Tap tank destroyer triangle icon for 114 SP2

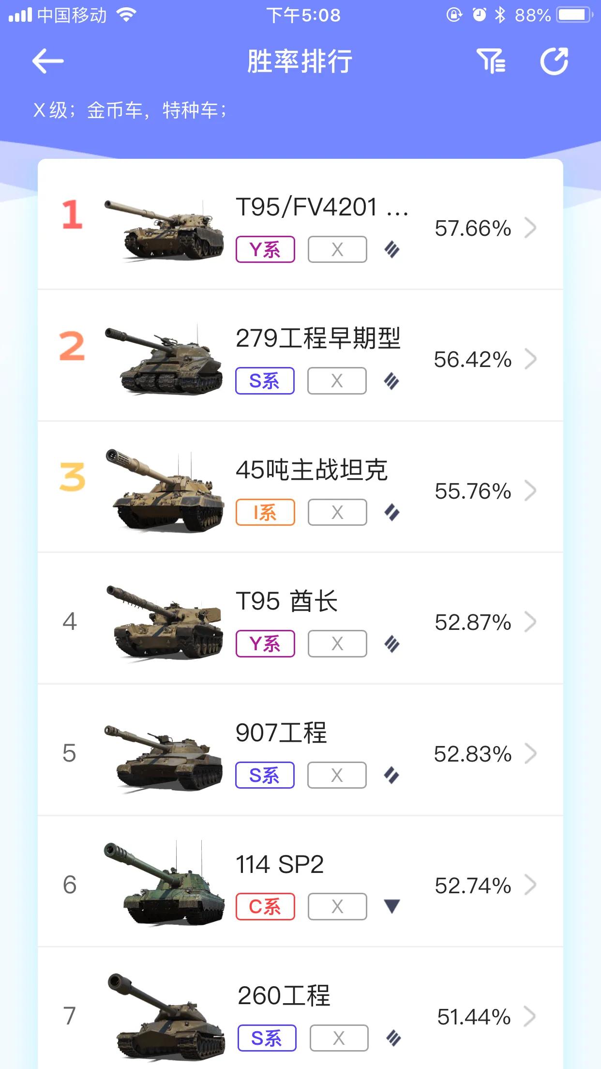click(391, 906)
